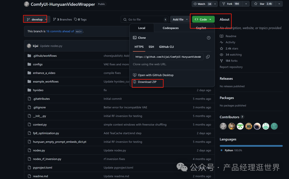Viewport: 289px width, 179px height.
Task: Click the folder icon beside hyvideo
Action: click(x=29, y=90)
